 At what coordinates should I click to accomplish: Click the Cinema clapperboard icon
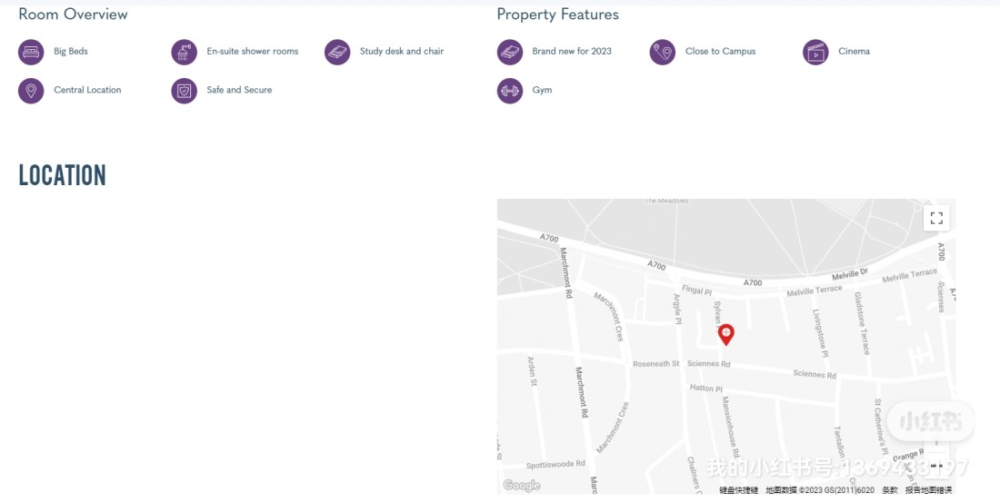pos(815,53)
